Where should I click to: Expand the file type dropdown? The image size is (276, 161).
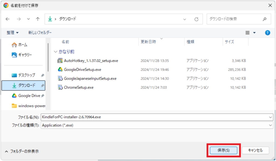pos(270,125)
